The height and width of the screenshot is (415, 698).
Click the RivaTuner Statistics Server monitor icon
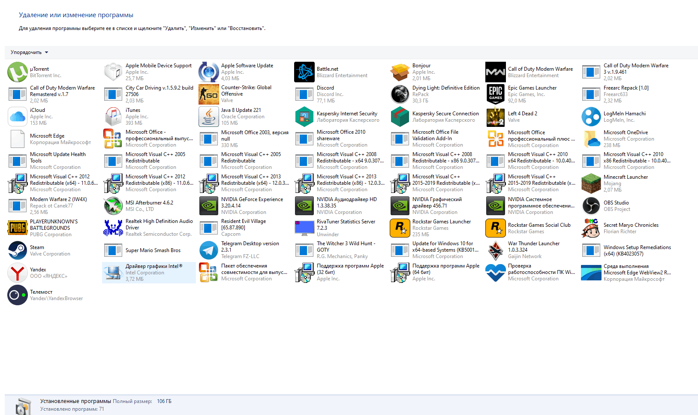tap(304, 228)
